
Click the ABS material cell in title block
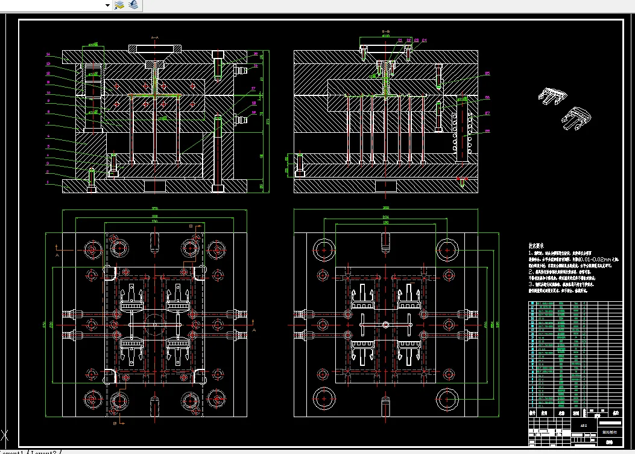coord(583,425)
